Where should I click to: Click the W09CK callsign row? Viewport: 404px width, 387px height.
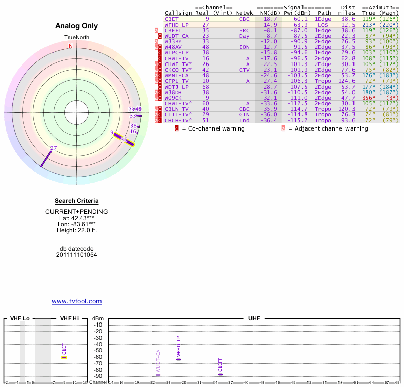tap(174, 97)
